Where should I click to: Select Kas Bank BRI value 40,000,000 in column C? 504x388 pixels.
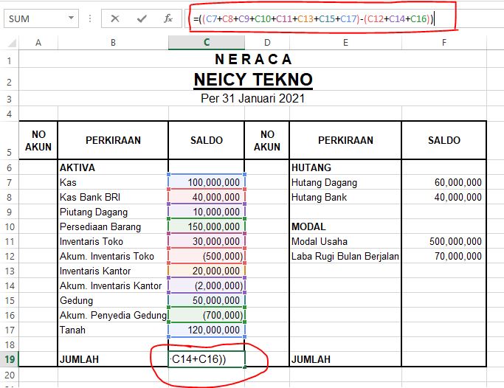(x=207, y=197)
